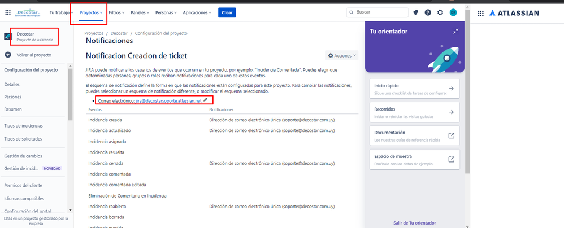
Task: Select the Incidencia actualizado event row
Action: (x=222, y=130)
